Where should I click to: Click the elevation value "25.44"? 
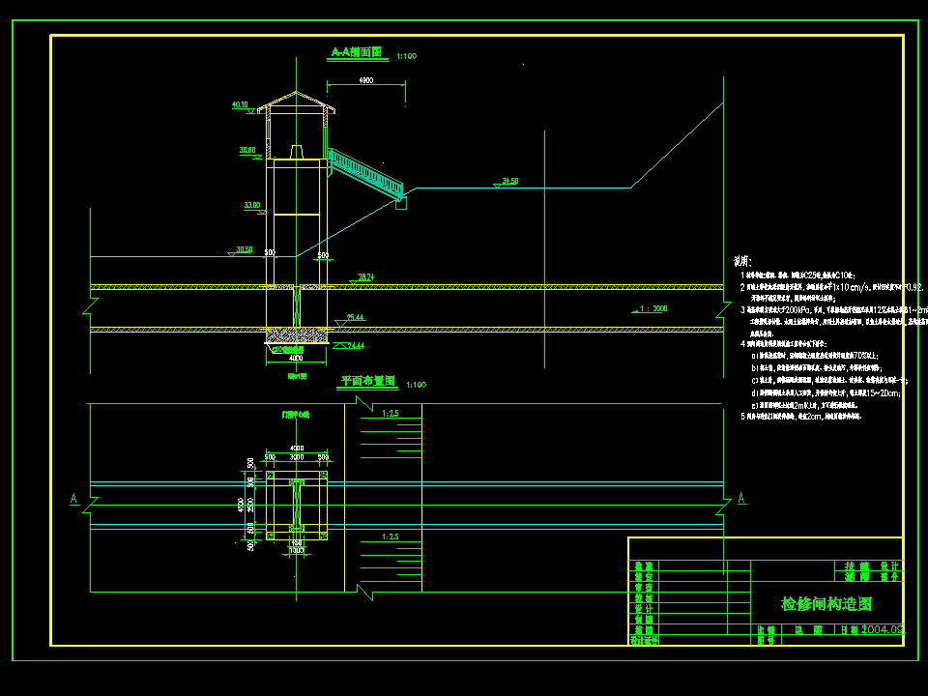pos(355,318)
